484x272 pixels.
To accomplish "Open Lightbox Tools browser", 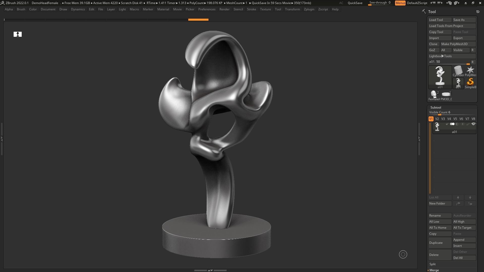I will pyautogui.click(x=452, y=56).
